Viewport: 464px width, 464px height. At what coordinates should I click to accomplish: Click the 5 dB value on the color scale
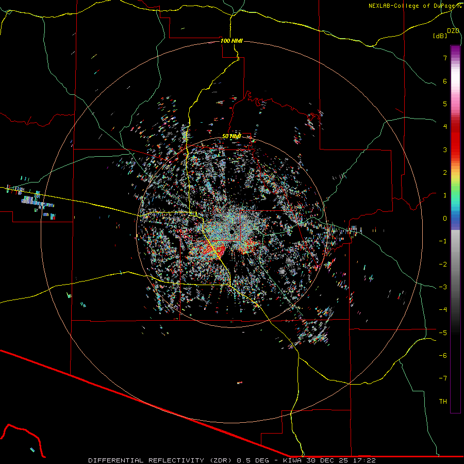[x=445, y=104]
